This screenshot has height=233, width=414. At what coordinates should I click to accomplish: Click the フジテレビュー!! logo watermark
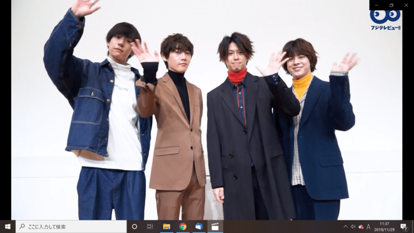[x=385, y=20]
